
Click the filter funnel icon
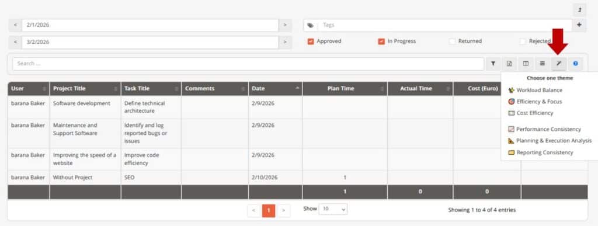coord(493,64)
